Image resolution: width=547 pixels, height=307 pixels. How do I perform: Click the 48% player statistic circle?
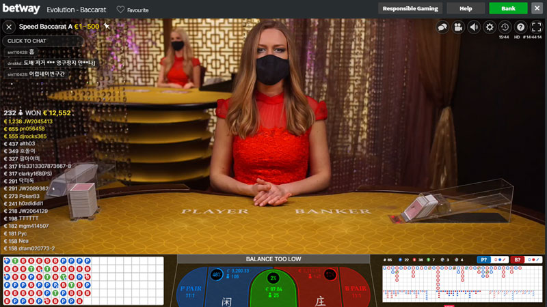pos(216,275)
